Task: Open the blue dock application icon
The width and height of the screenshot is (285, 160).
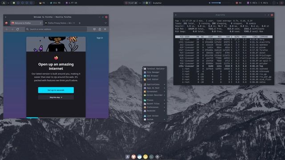Action: coord(139,157)
